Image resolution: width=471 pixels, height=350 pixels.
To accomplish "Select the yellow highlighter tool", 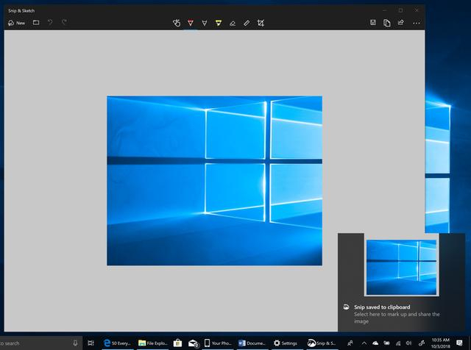I will tap(219, 23).
